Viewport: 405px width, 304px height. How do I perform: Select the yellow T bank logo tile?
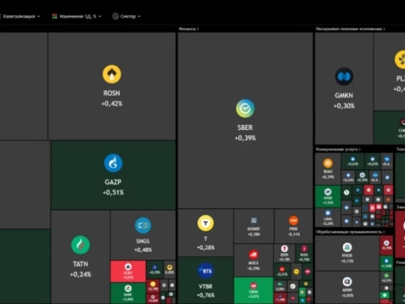pos(206,232)
